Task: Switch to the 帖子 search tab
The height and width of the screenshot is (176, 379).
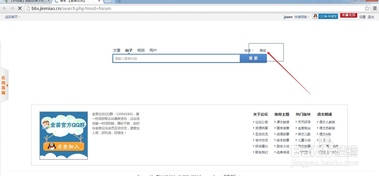Action: point(129,50)
